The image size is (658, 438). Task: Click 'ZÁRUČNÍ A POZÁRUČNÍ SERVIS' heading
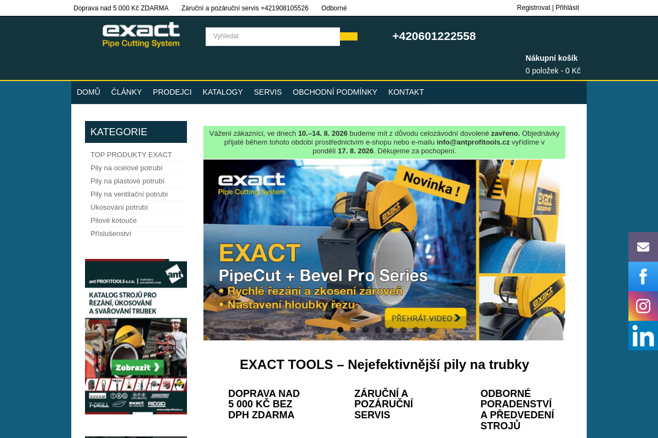pos(384,404)
